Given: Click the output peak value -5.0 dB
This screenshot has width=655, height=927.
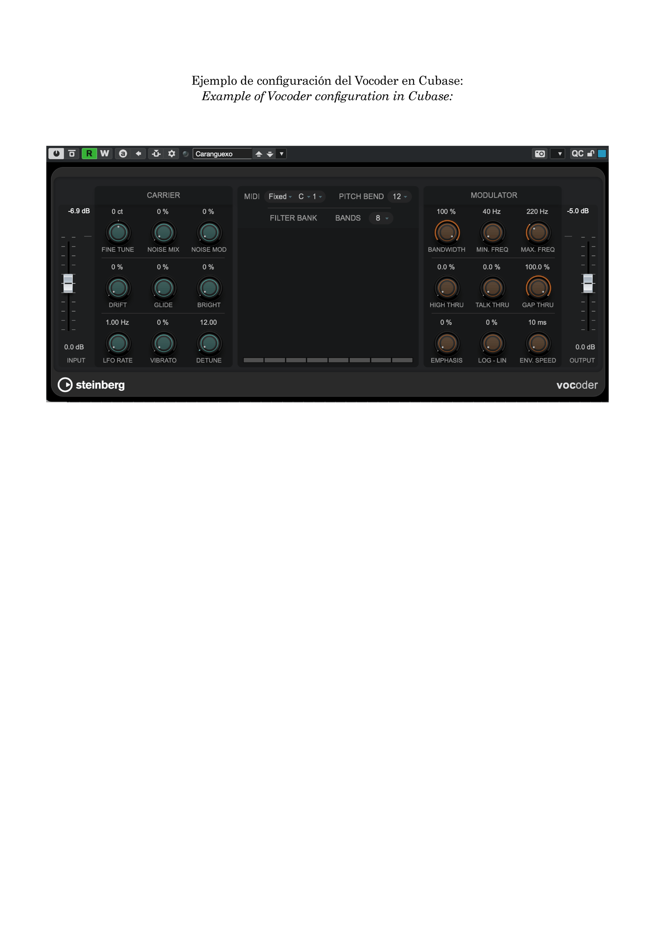Looking at the screenshot, I should 578,211.
